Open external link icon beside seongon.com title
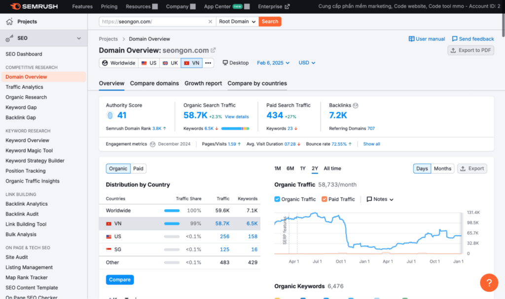This screenshot has width=505, height=299. (214, 50)
